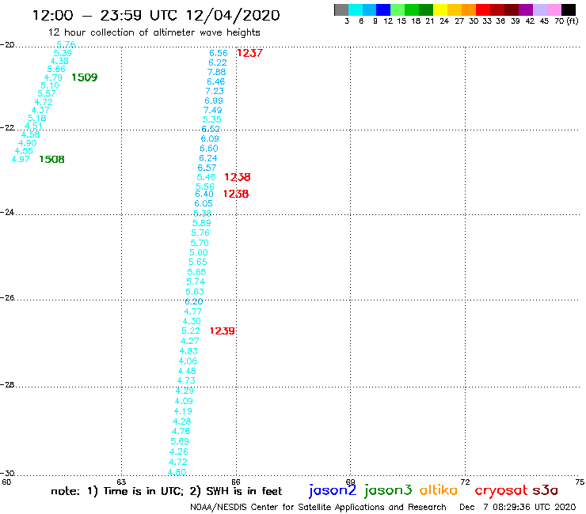
Task: Click the black 70 ft legend swatch
Action: point(569,9)
